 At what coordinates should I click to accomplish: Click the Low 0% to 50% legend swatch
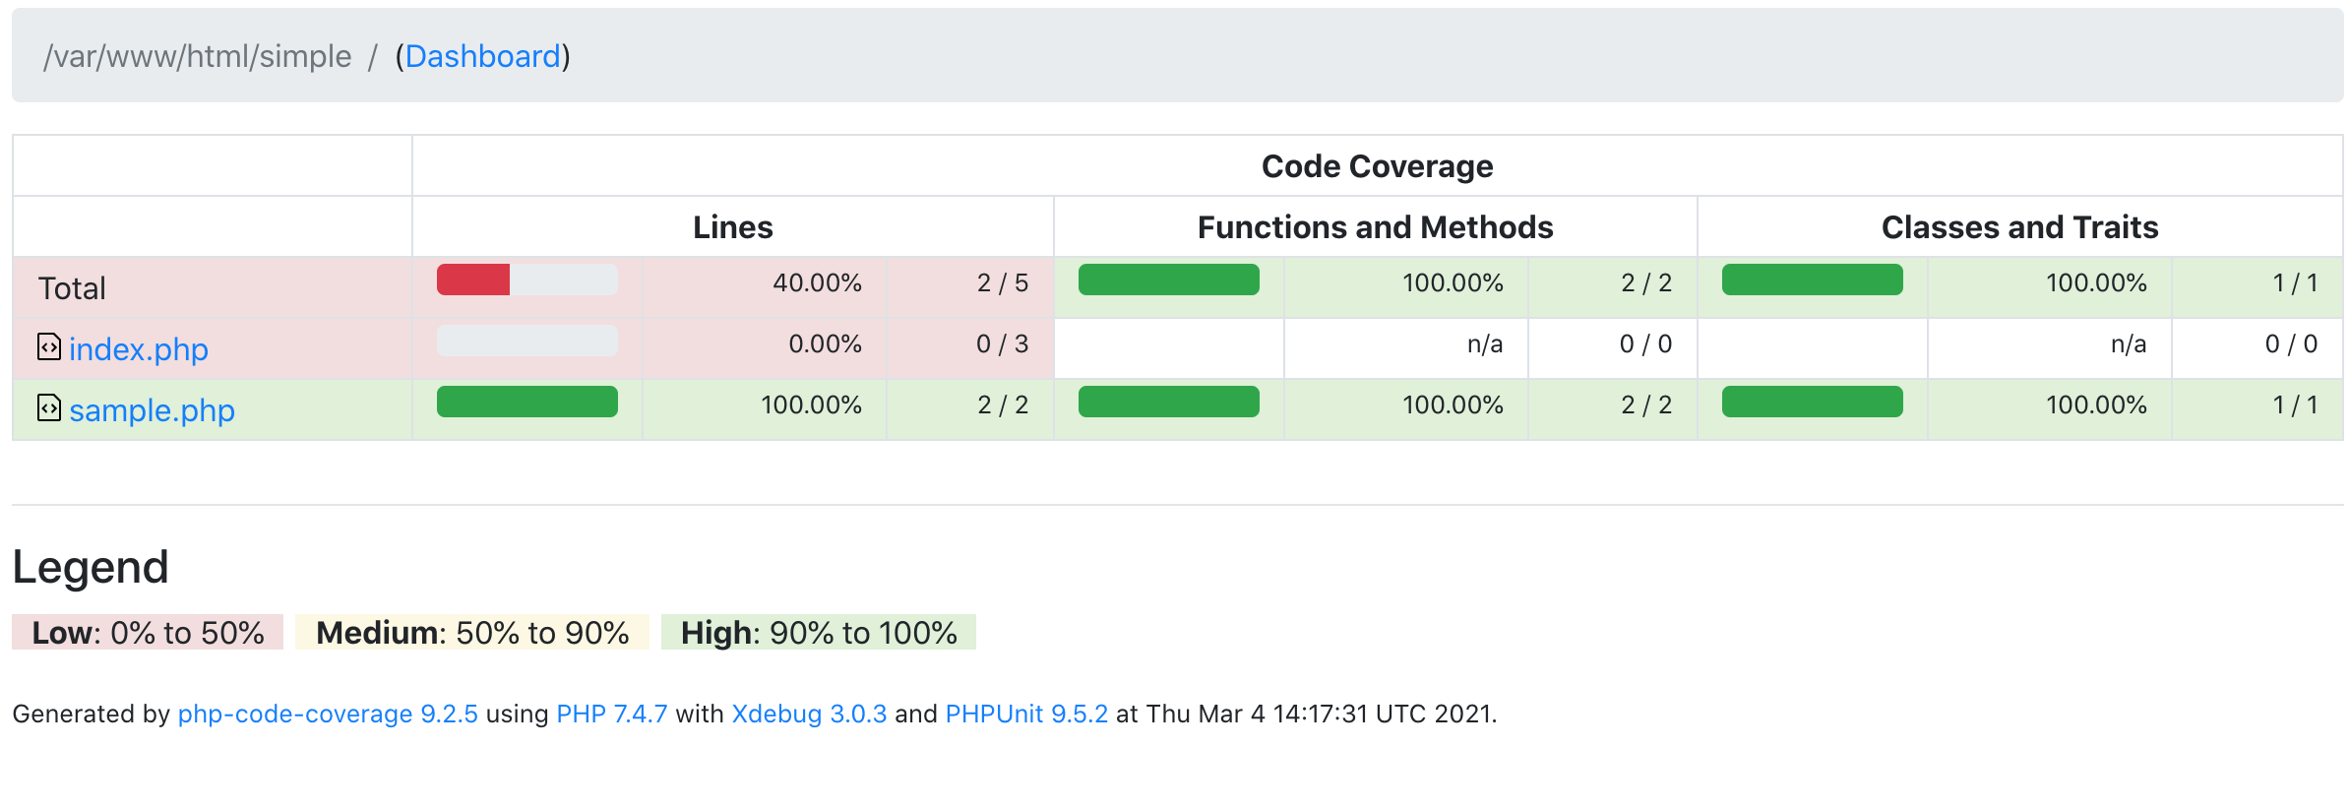[x=148, y=633]
